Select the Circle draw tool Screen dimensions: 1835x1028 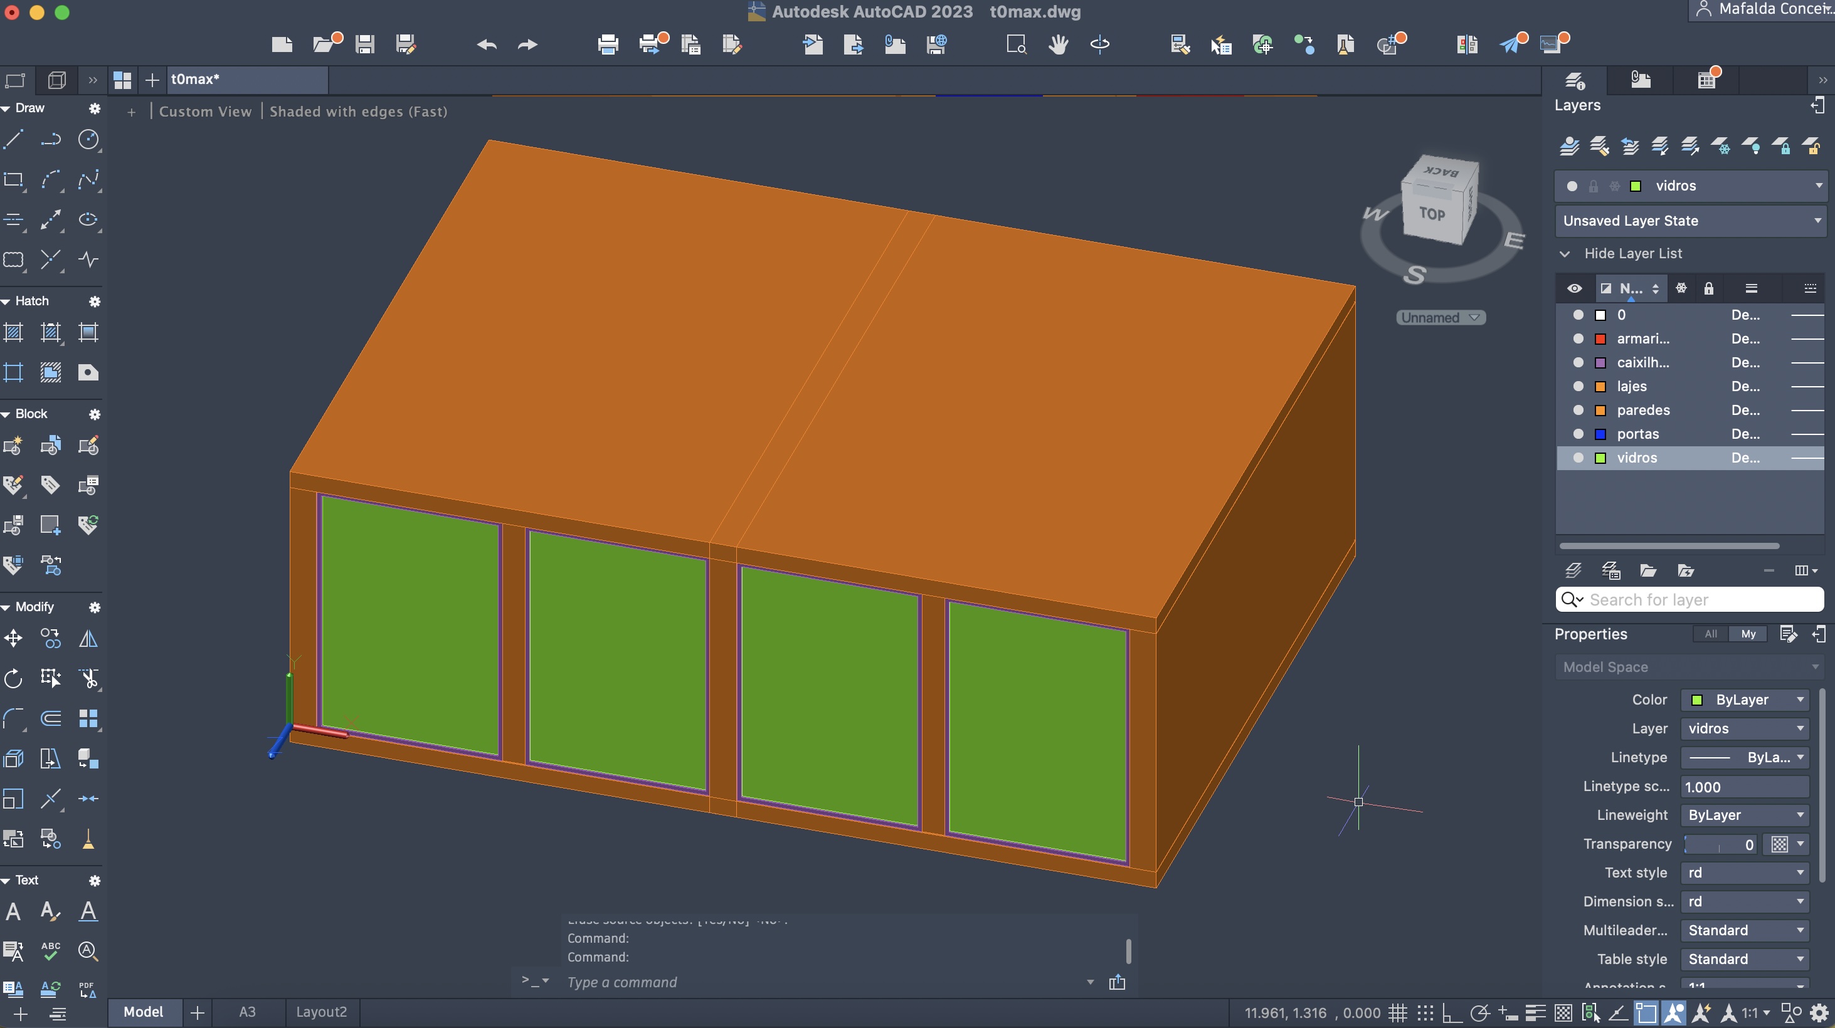click(88, 140)
